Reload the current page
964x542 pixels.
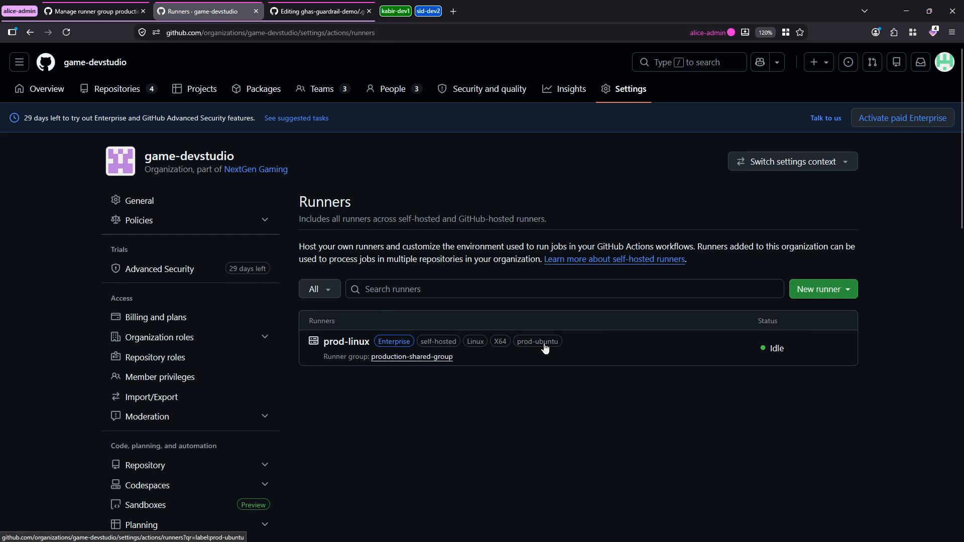pyautogui.click(x=66, y=33)
